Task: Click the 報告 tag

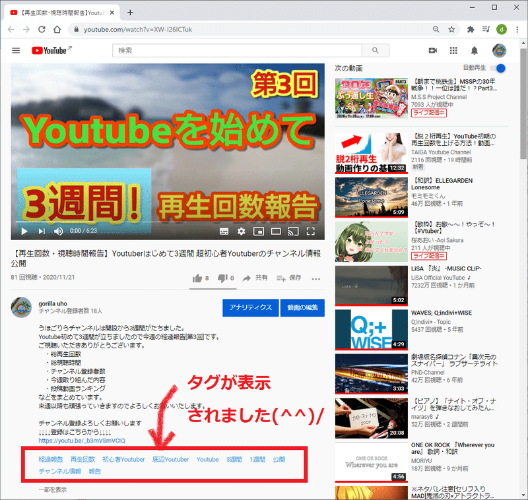Action: pyautogui.click(x=94, y=471)
